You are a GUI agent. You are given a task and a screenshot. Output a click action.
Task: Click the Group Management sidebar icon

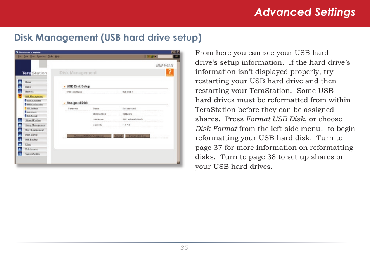(20, 125)
